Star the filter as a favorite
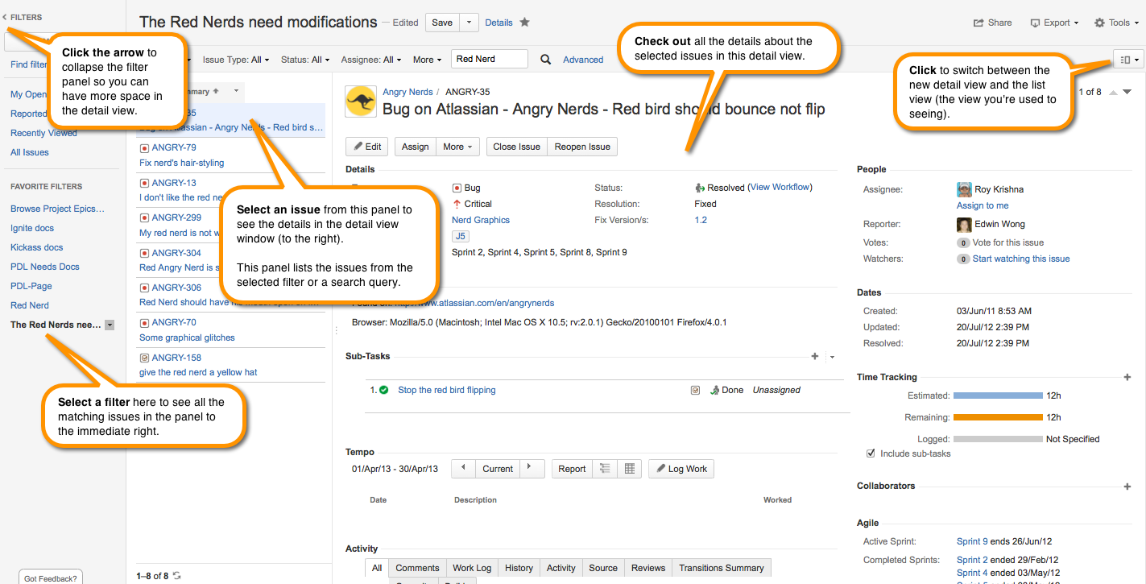 click(x=525, y=23)
